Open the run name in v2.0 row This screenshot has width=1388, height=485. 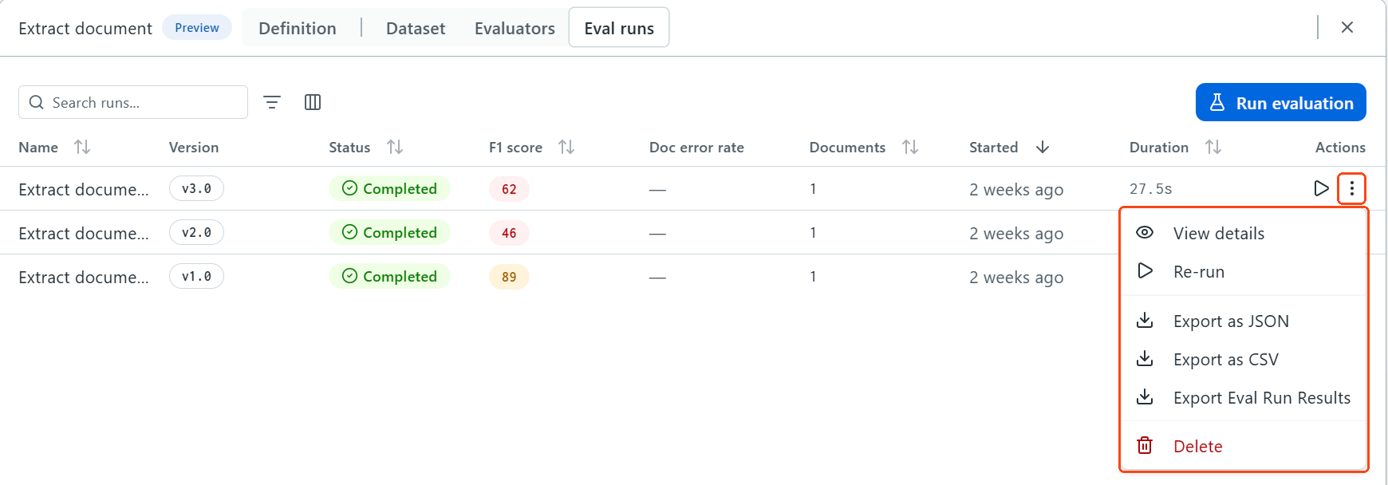(84, 233)
